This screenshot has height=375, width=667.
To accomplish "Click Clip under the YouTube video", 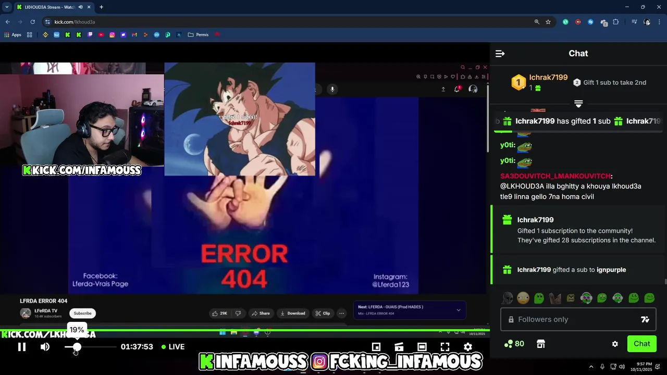I will 323,313.
